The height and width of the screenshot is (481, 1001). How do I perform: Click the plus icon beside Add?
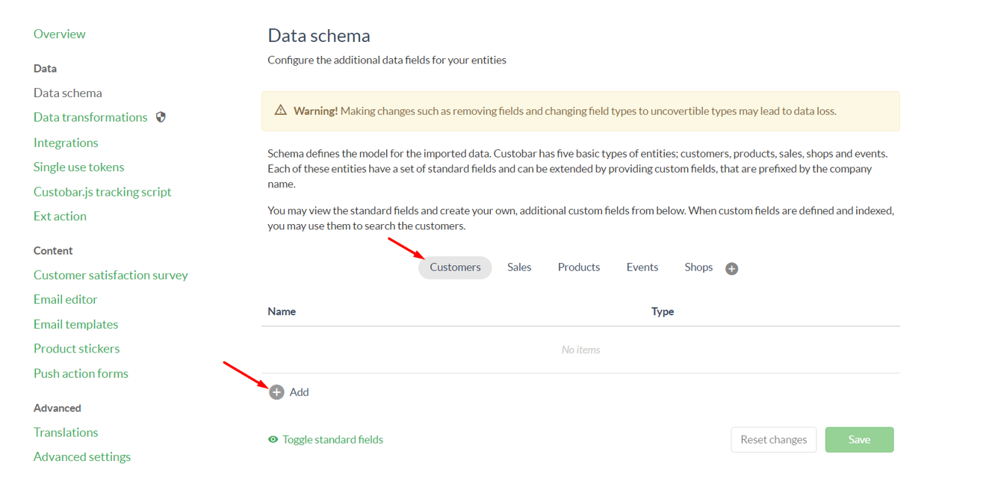(277, 392)
